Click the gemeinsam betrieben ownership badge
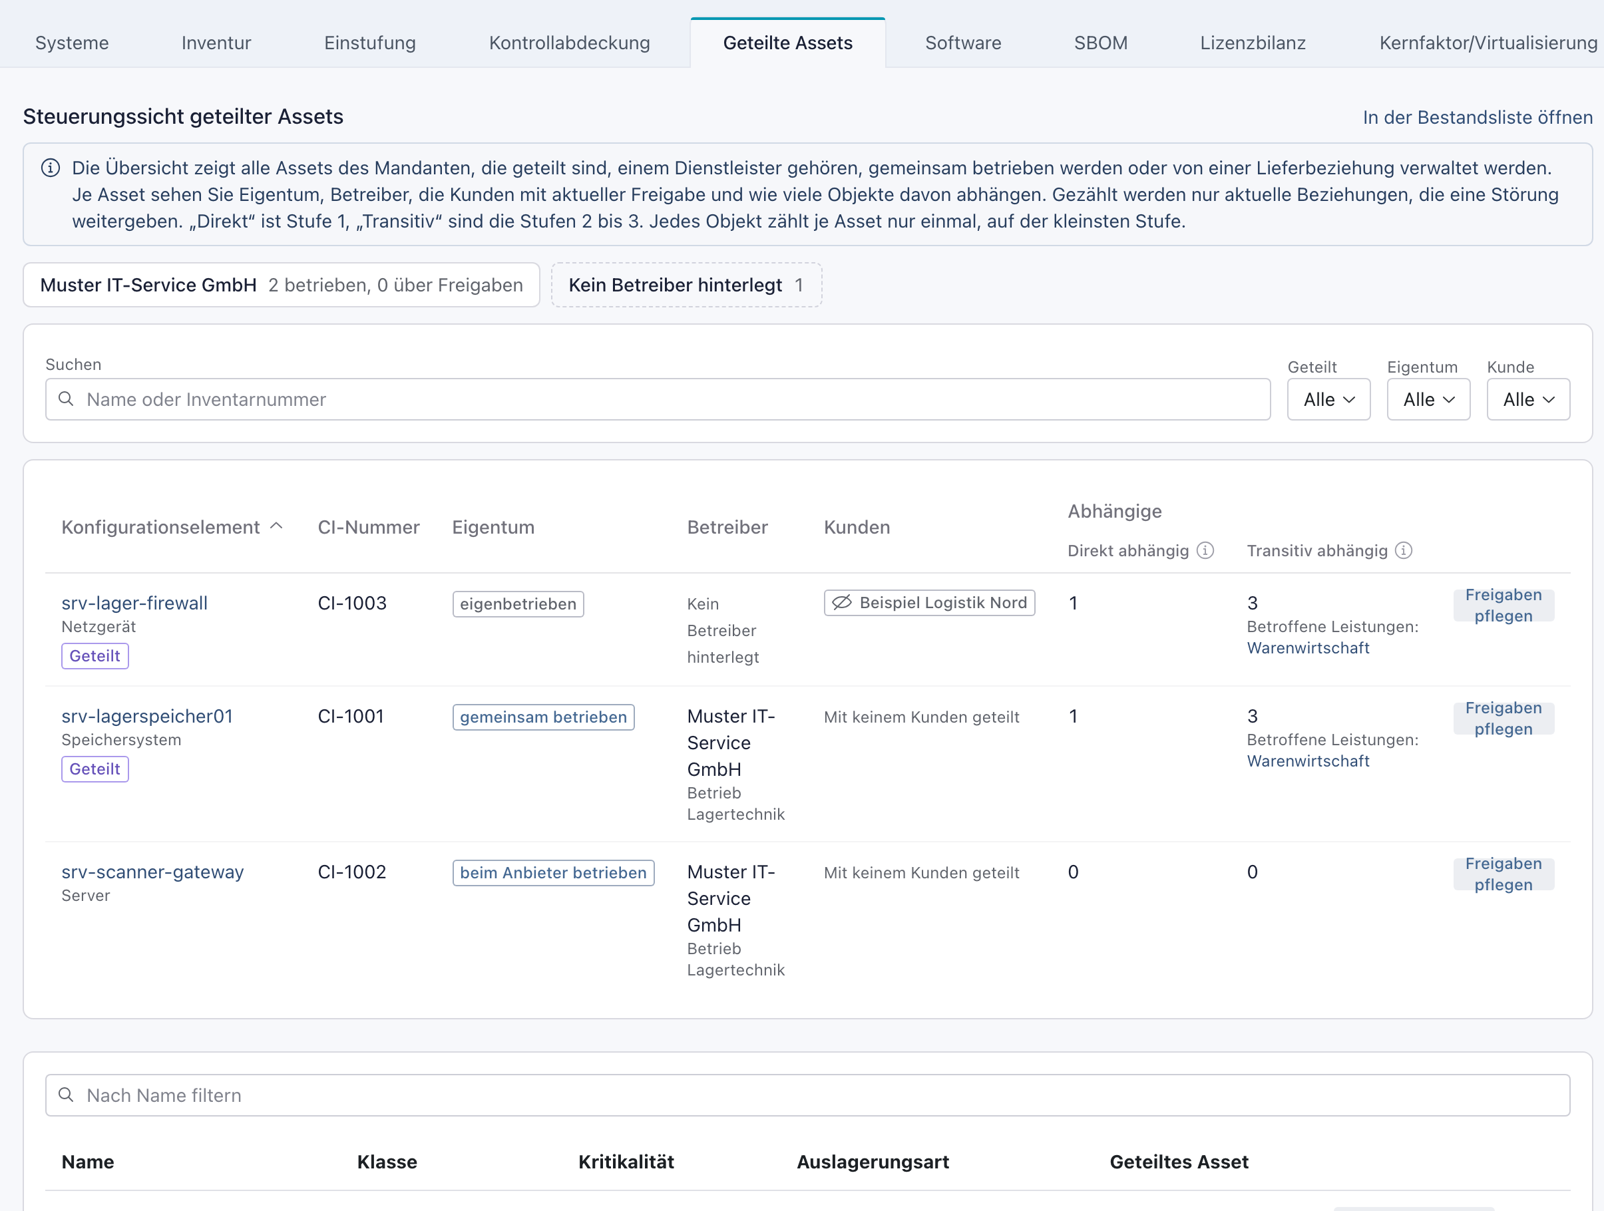Screen dimensions: 1604x1211 [x=543, y=717]
